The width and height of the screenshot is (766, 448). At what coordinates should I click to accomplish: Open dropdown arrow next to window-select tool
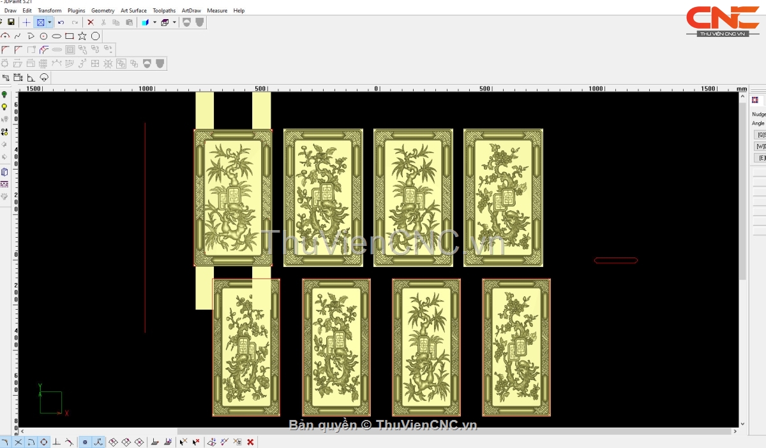pyautogui.click(x=49, y=22)
